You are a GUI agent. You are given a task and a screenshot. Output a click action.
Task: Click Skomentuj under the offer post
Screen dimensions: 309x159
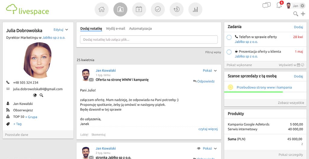pos(98,135)
